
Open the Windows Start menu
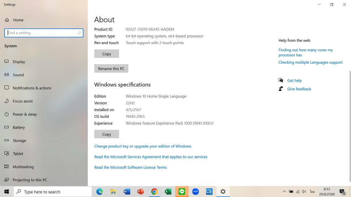(x=6, y=192)
